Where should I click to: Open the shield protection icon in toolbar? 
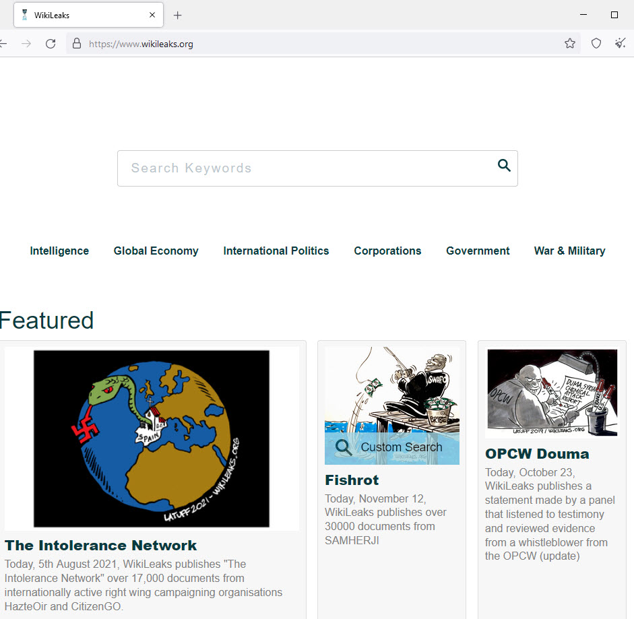pyautogui.click(x=596, y=43)
